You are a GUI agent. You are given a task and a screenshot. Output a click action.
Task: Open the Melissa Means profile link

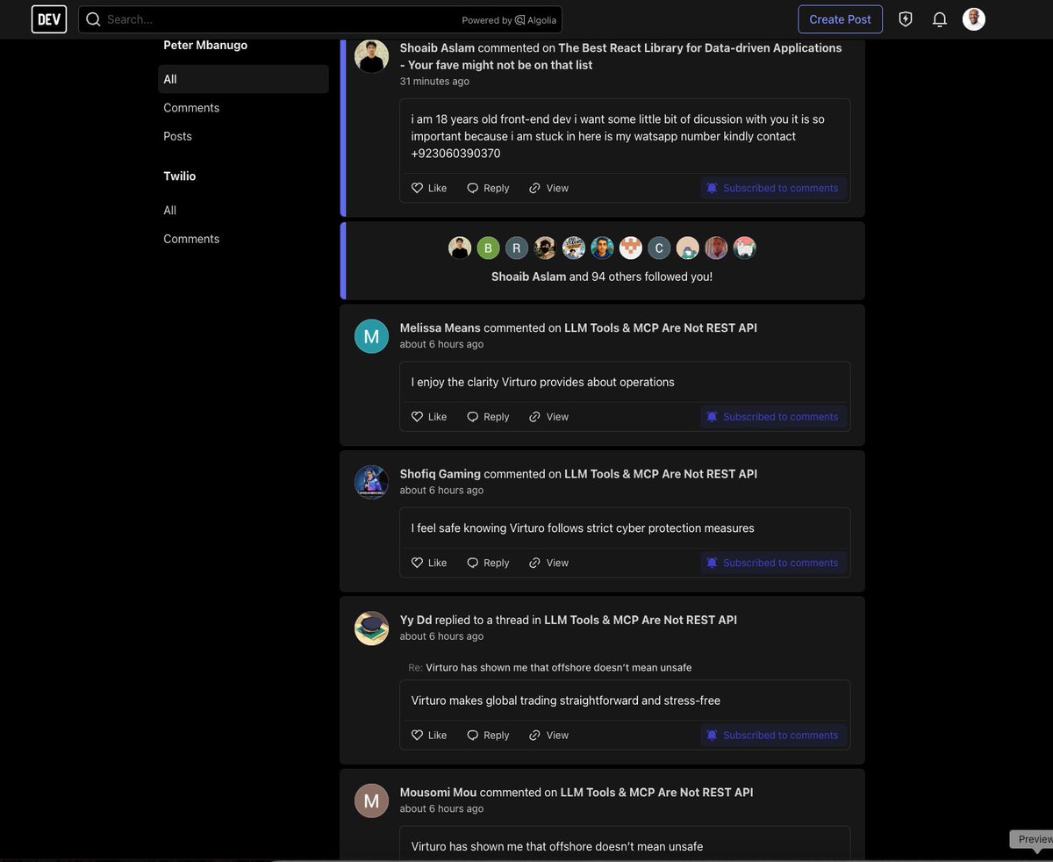[x=441, y=327]
